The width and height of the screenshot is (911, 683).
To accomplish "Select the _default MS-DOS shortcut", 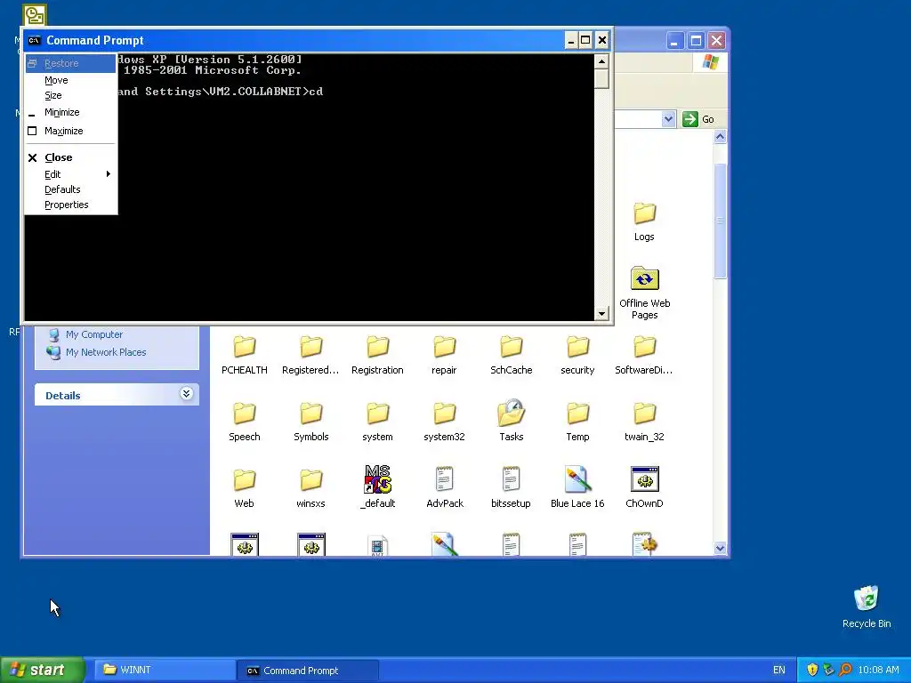I will pyautogui.click(x=377, y=488).
